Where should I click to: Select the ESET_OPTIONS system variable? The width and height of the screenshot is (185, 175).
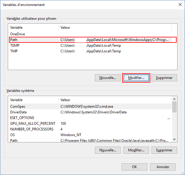[22, 118]
